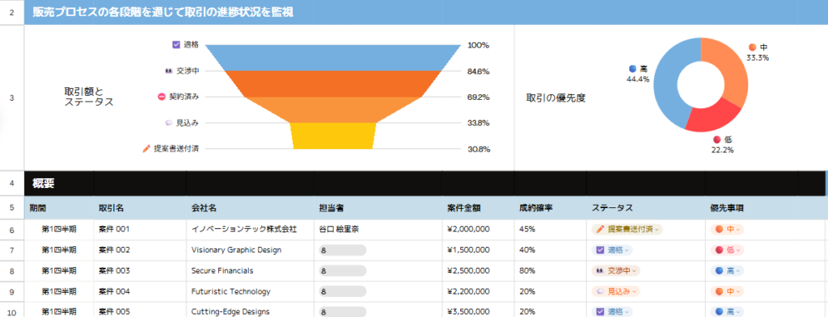
Task: Select the person chip for Secure Financials
Action: (x=342, y=271)
